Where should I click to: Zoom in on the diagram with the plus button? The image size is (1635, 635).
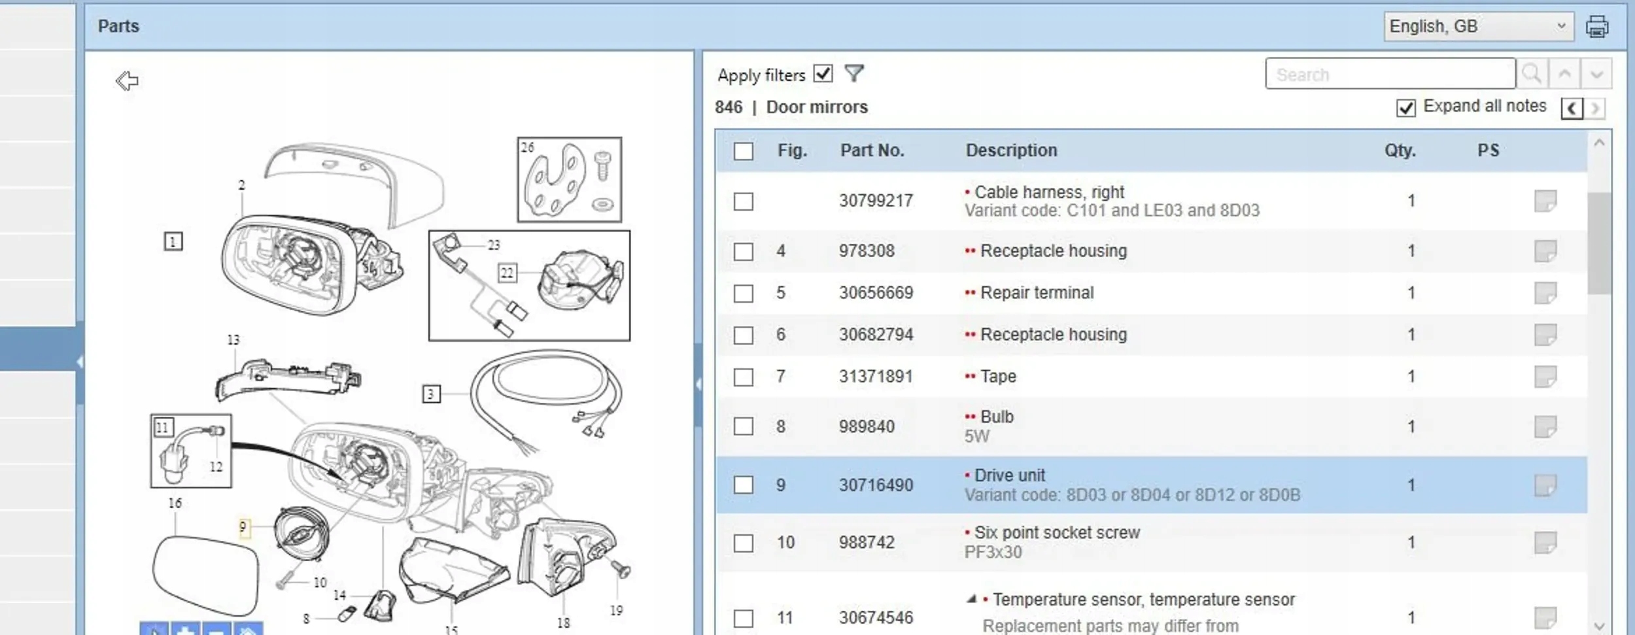186,629
